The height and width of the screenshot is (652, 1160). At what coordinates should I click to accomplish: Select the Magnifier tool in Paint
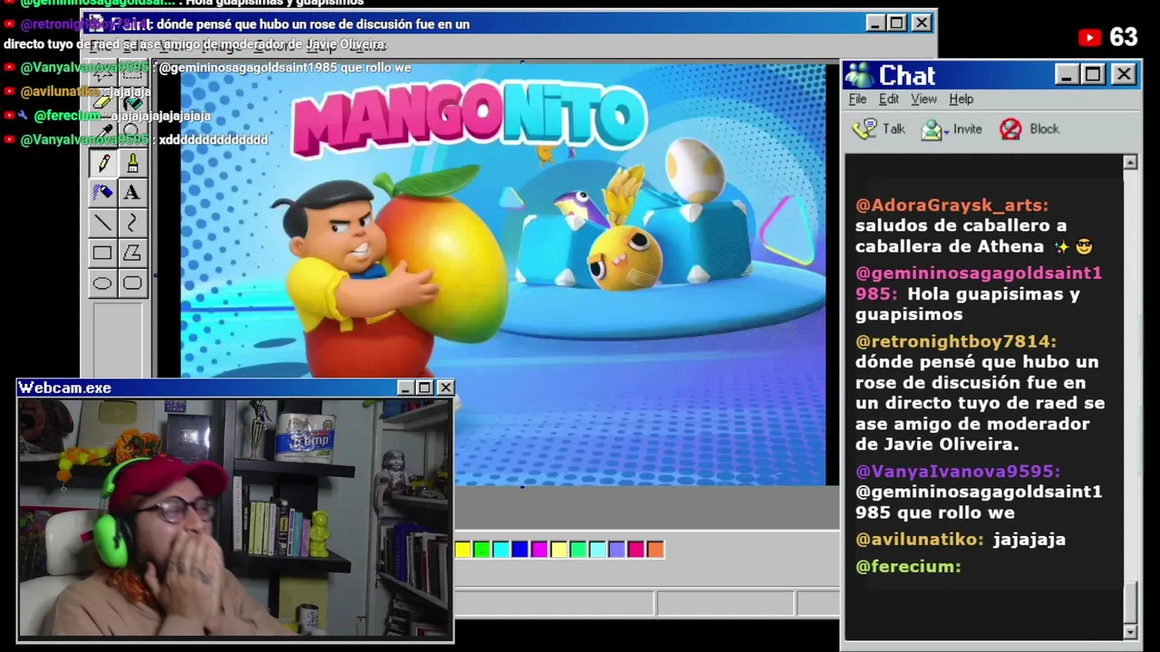click(x=132, y=132)
